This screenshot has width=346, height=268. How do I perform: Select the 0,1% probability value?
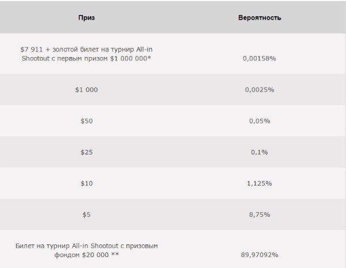[x=259, y=152]
